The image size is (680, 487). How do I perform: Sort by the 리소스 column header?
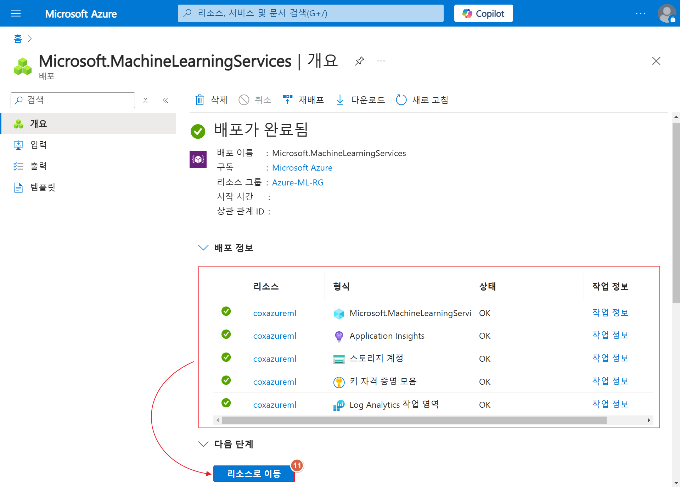(266, 286)
